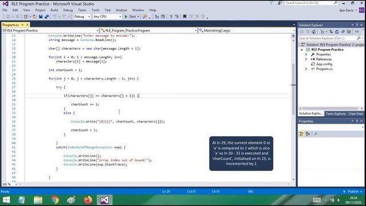
Task: Collapse the RLE Program Practice project node
Action: pyautogui.click(x=302, y=50)
